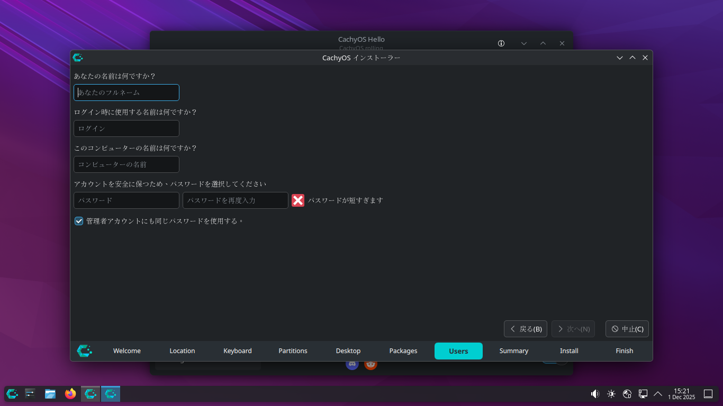723x406 pixels.
Task: Open the clock showing 15:21
Action: [x=682, y=393]
